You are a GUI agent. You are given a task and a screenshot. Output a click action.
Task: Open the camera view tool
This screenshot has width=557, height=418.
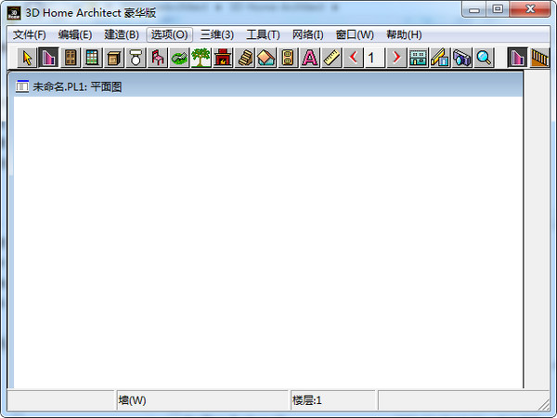[x=461, y=58]
